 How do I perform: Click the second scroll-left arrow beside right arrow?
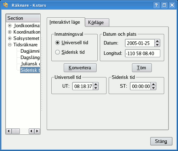click(x=31, y=131)
